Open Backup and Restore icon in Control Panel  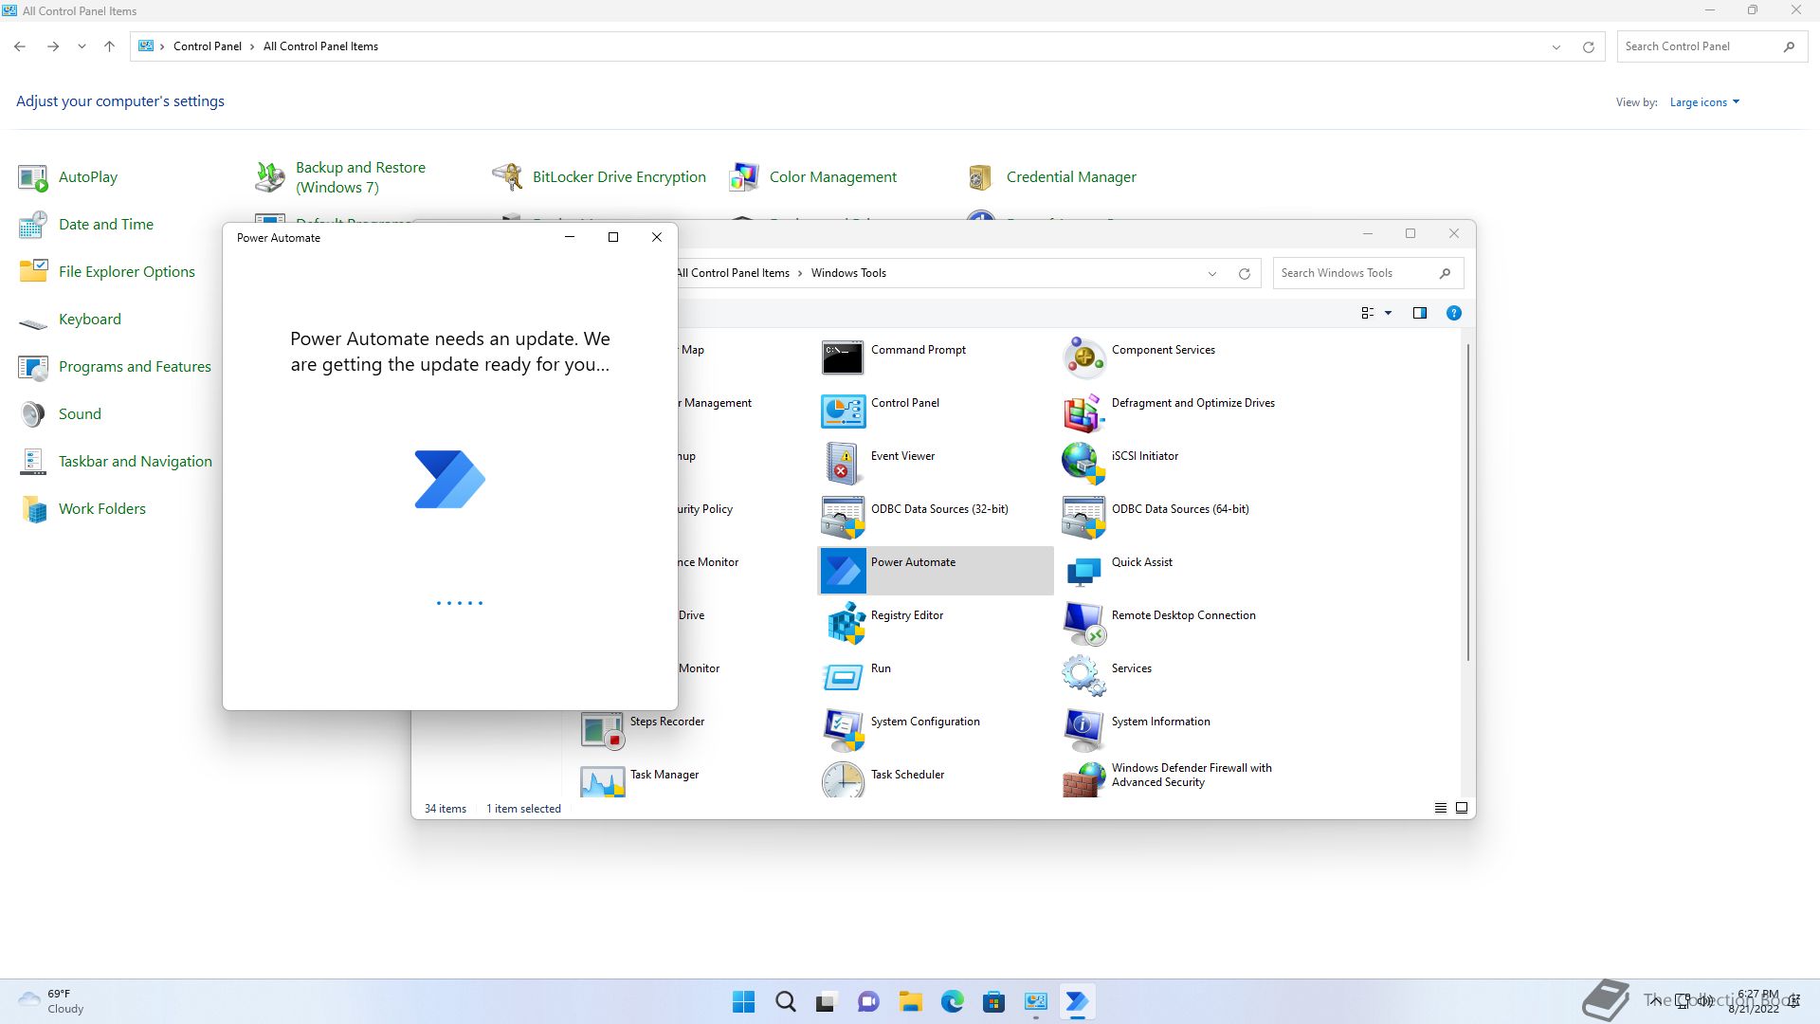click(270, 177)
